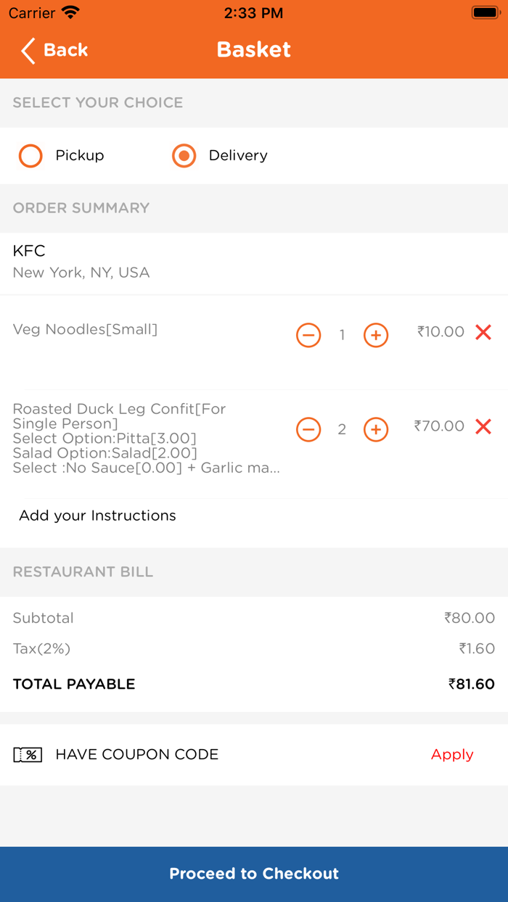Remove Veg Noodles from basket
The height and width of the screenshot is (902, 508).
pyautogui.click(x=483, y=332)
